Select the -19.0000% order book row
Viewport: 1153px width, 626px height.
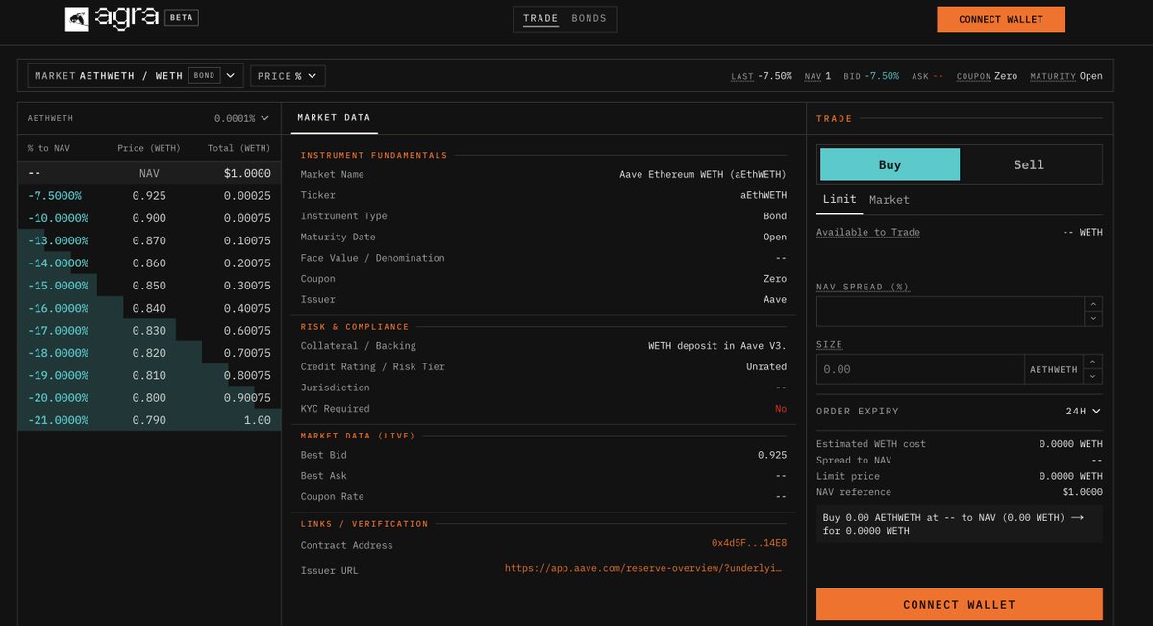pyautogui.click(x=149, y=375)
